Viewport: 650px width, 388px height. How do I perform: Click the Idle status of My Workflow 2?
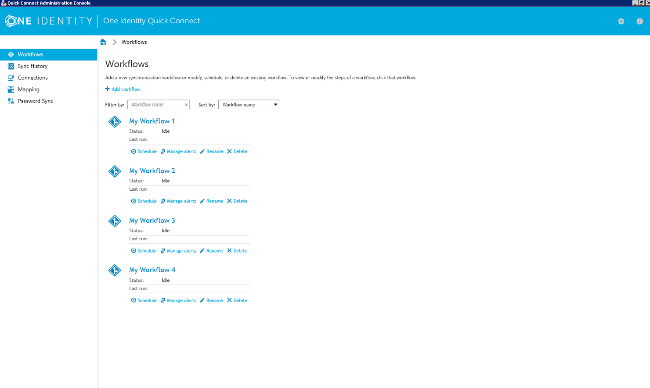(166, 181)
